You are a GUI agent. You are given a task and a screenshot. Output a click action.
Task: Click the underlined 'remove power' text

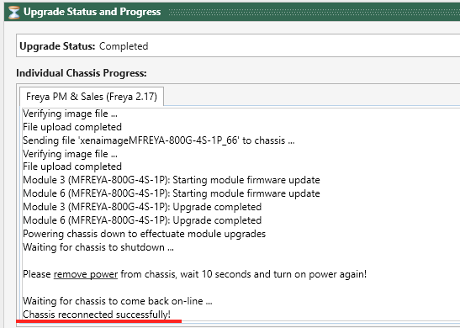[86, 274]
